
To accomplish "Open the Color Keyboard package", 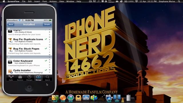I will 27,63.
